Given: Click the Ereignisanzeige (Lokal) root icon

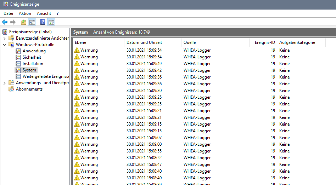Looking at the screenshot, I should [x=5, y=32].
